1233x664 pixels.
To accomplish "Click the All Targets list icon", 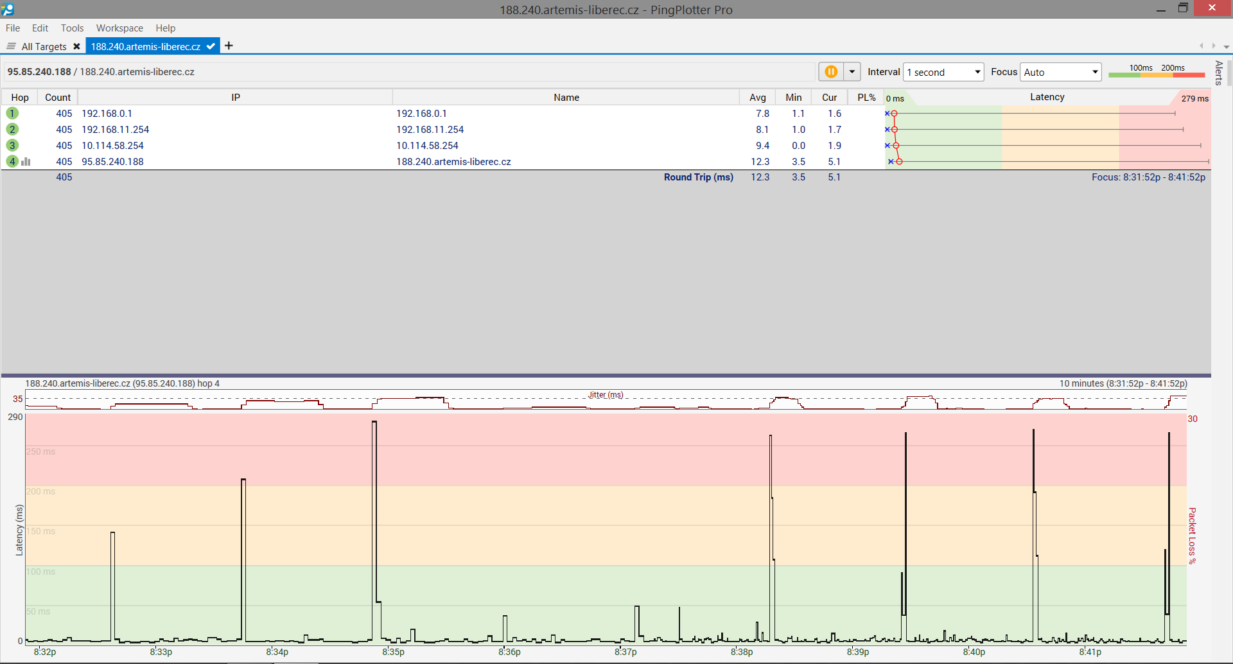I will [11, 46].
